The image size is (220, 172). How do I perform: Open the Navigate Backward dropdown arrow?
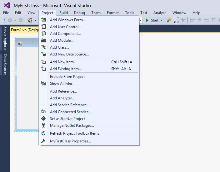coord(15,20)
